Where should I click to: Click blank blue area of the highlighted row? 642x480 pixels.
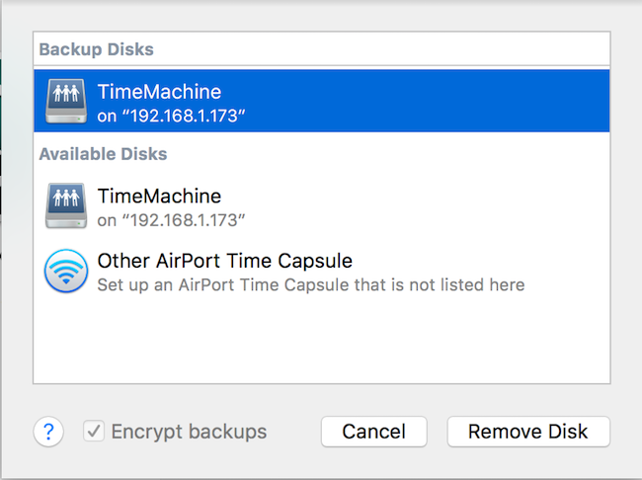click(x=444, y=103)
